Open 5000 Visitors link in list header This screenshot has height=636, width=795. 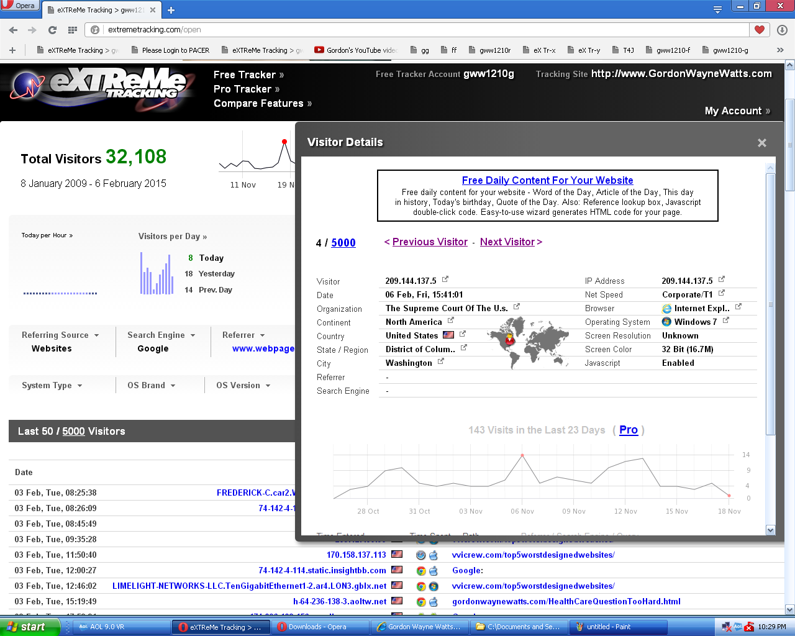point(73,431)
